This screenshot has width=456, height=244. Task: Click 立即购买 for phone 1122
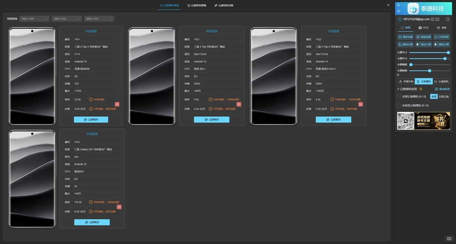[x=333, y=119]
